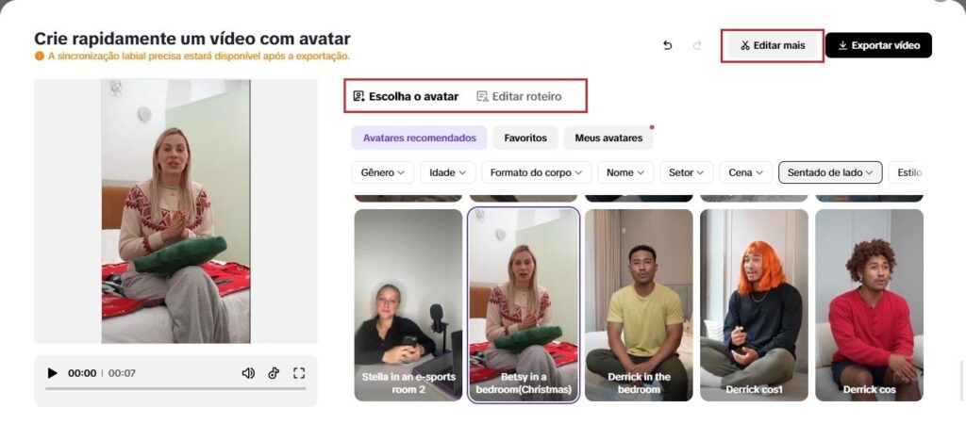Screen dimensions: 966x424
Task: Open fullscreen preview icon
Action: [299, 373]
